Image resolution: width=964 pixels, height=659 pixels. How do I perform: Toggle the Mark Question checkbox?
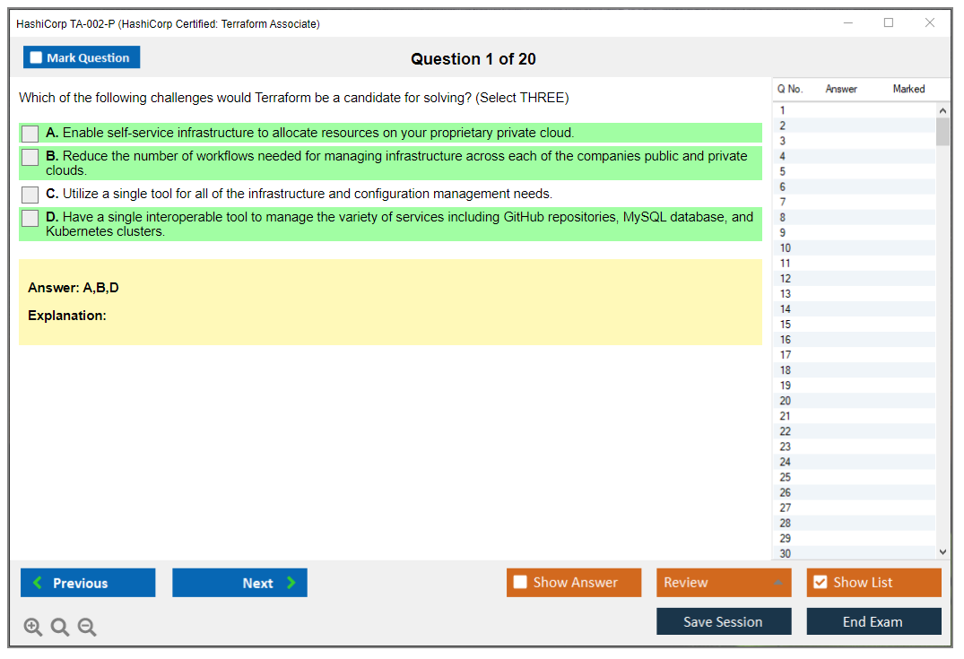click(37, 58)
